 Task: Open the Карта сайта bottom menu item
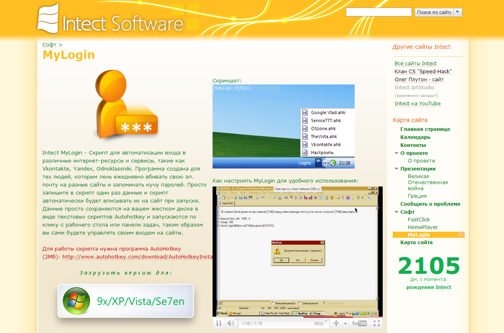click(416, 243)
